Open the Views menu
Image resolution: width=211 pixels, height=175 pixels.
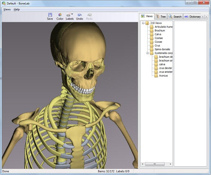[x=7, y=9]
